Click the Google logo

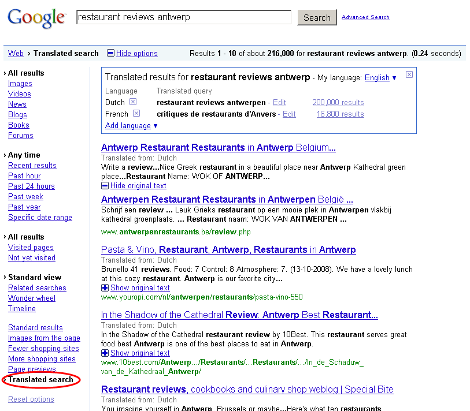tap(36, 18)
